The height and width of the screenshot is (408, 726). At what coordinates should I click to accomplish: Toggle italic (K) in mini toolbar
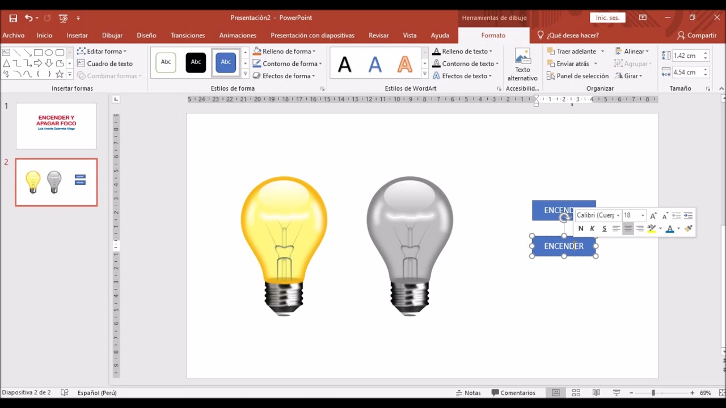592,228
